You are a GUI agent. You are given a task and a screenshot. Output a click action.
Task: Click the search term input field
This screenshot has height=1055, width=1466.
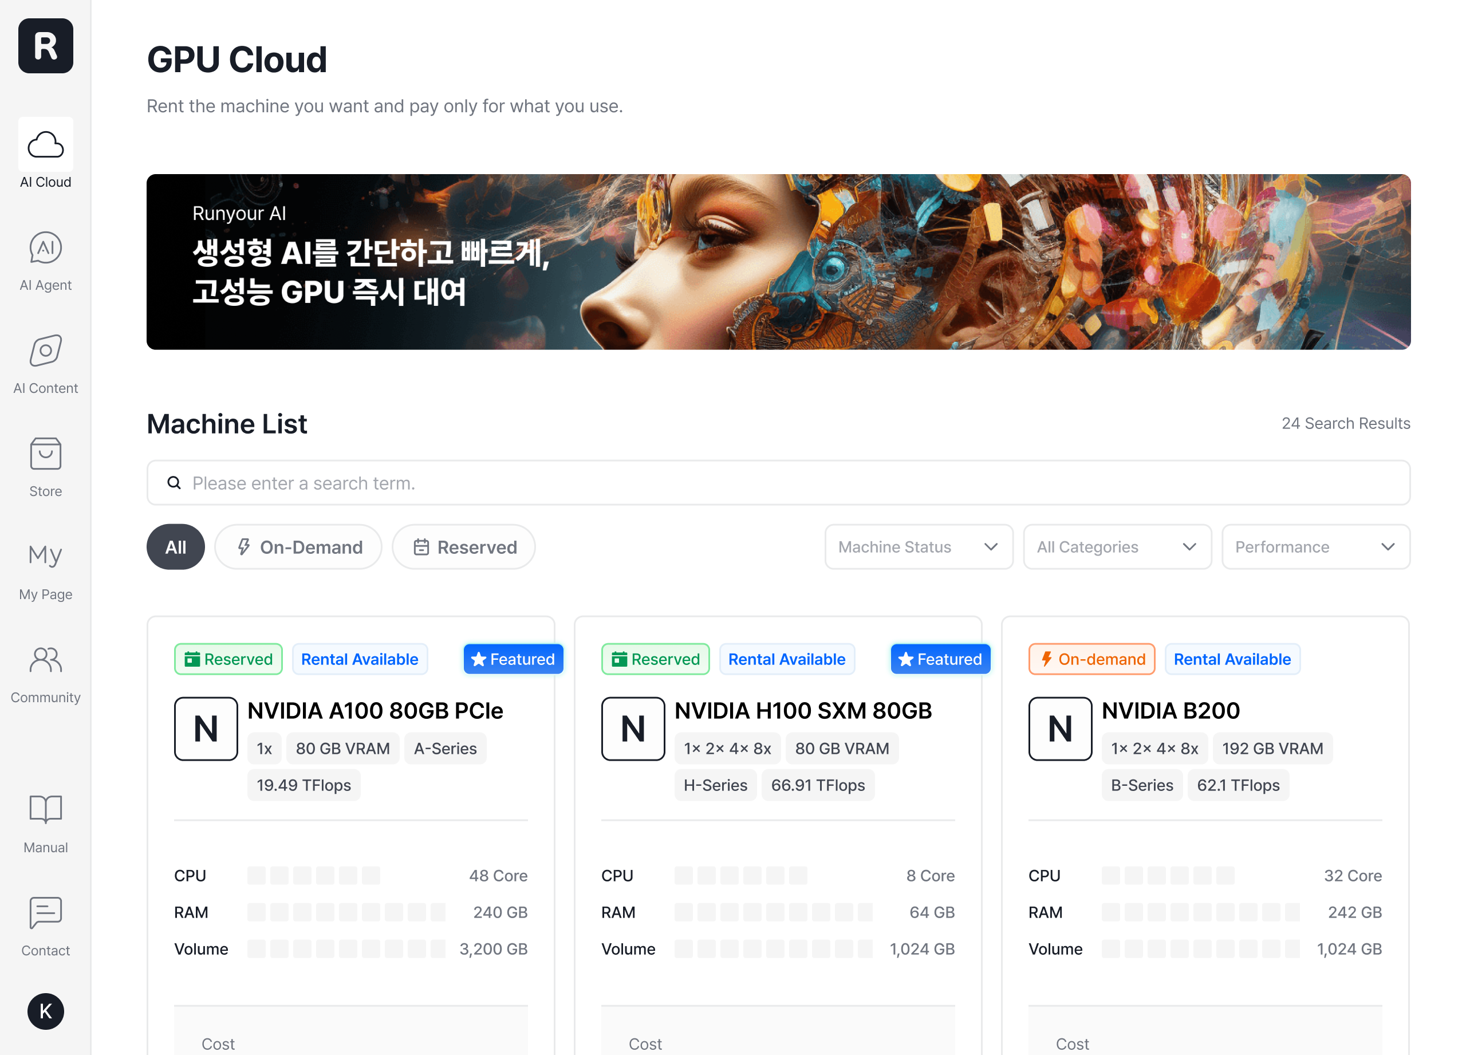point(778,483)
